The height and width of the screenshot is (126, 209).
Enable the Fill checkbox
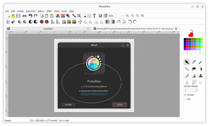pyautogui.click(x=185, y=99)
